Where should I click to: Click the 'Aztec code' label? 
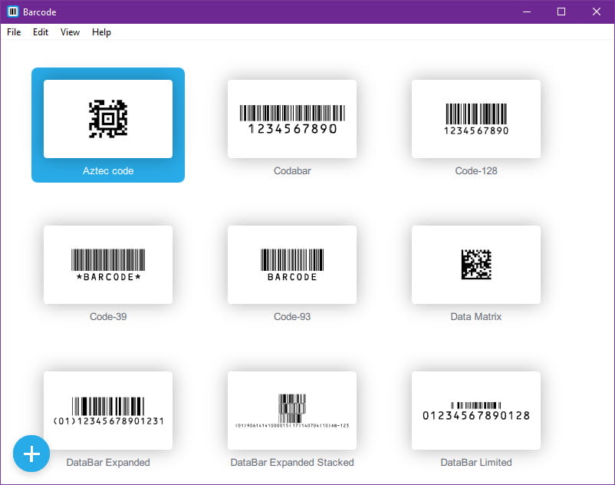108,170
